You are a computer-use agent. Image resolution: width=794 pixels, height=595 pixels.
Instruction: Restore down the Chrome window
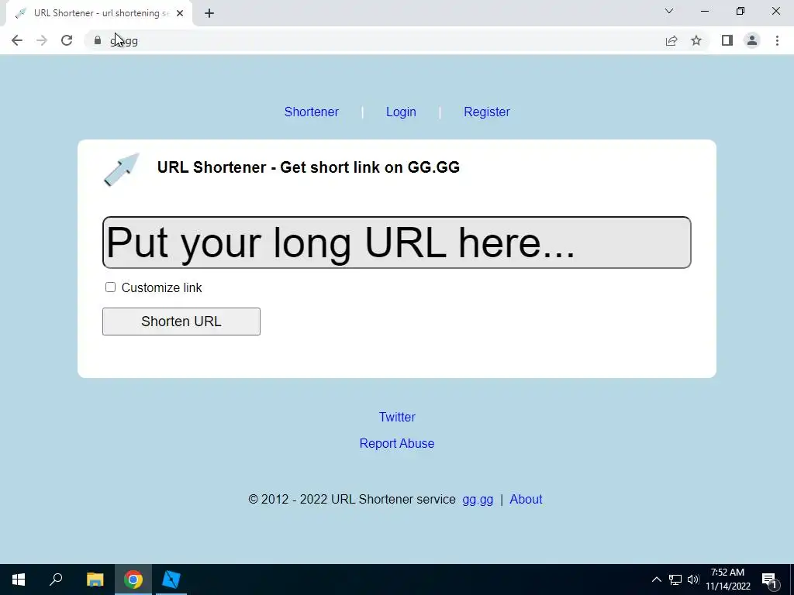740,11
